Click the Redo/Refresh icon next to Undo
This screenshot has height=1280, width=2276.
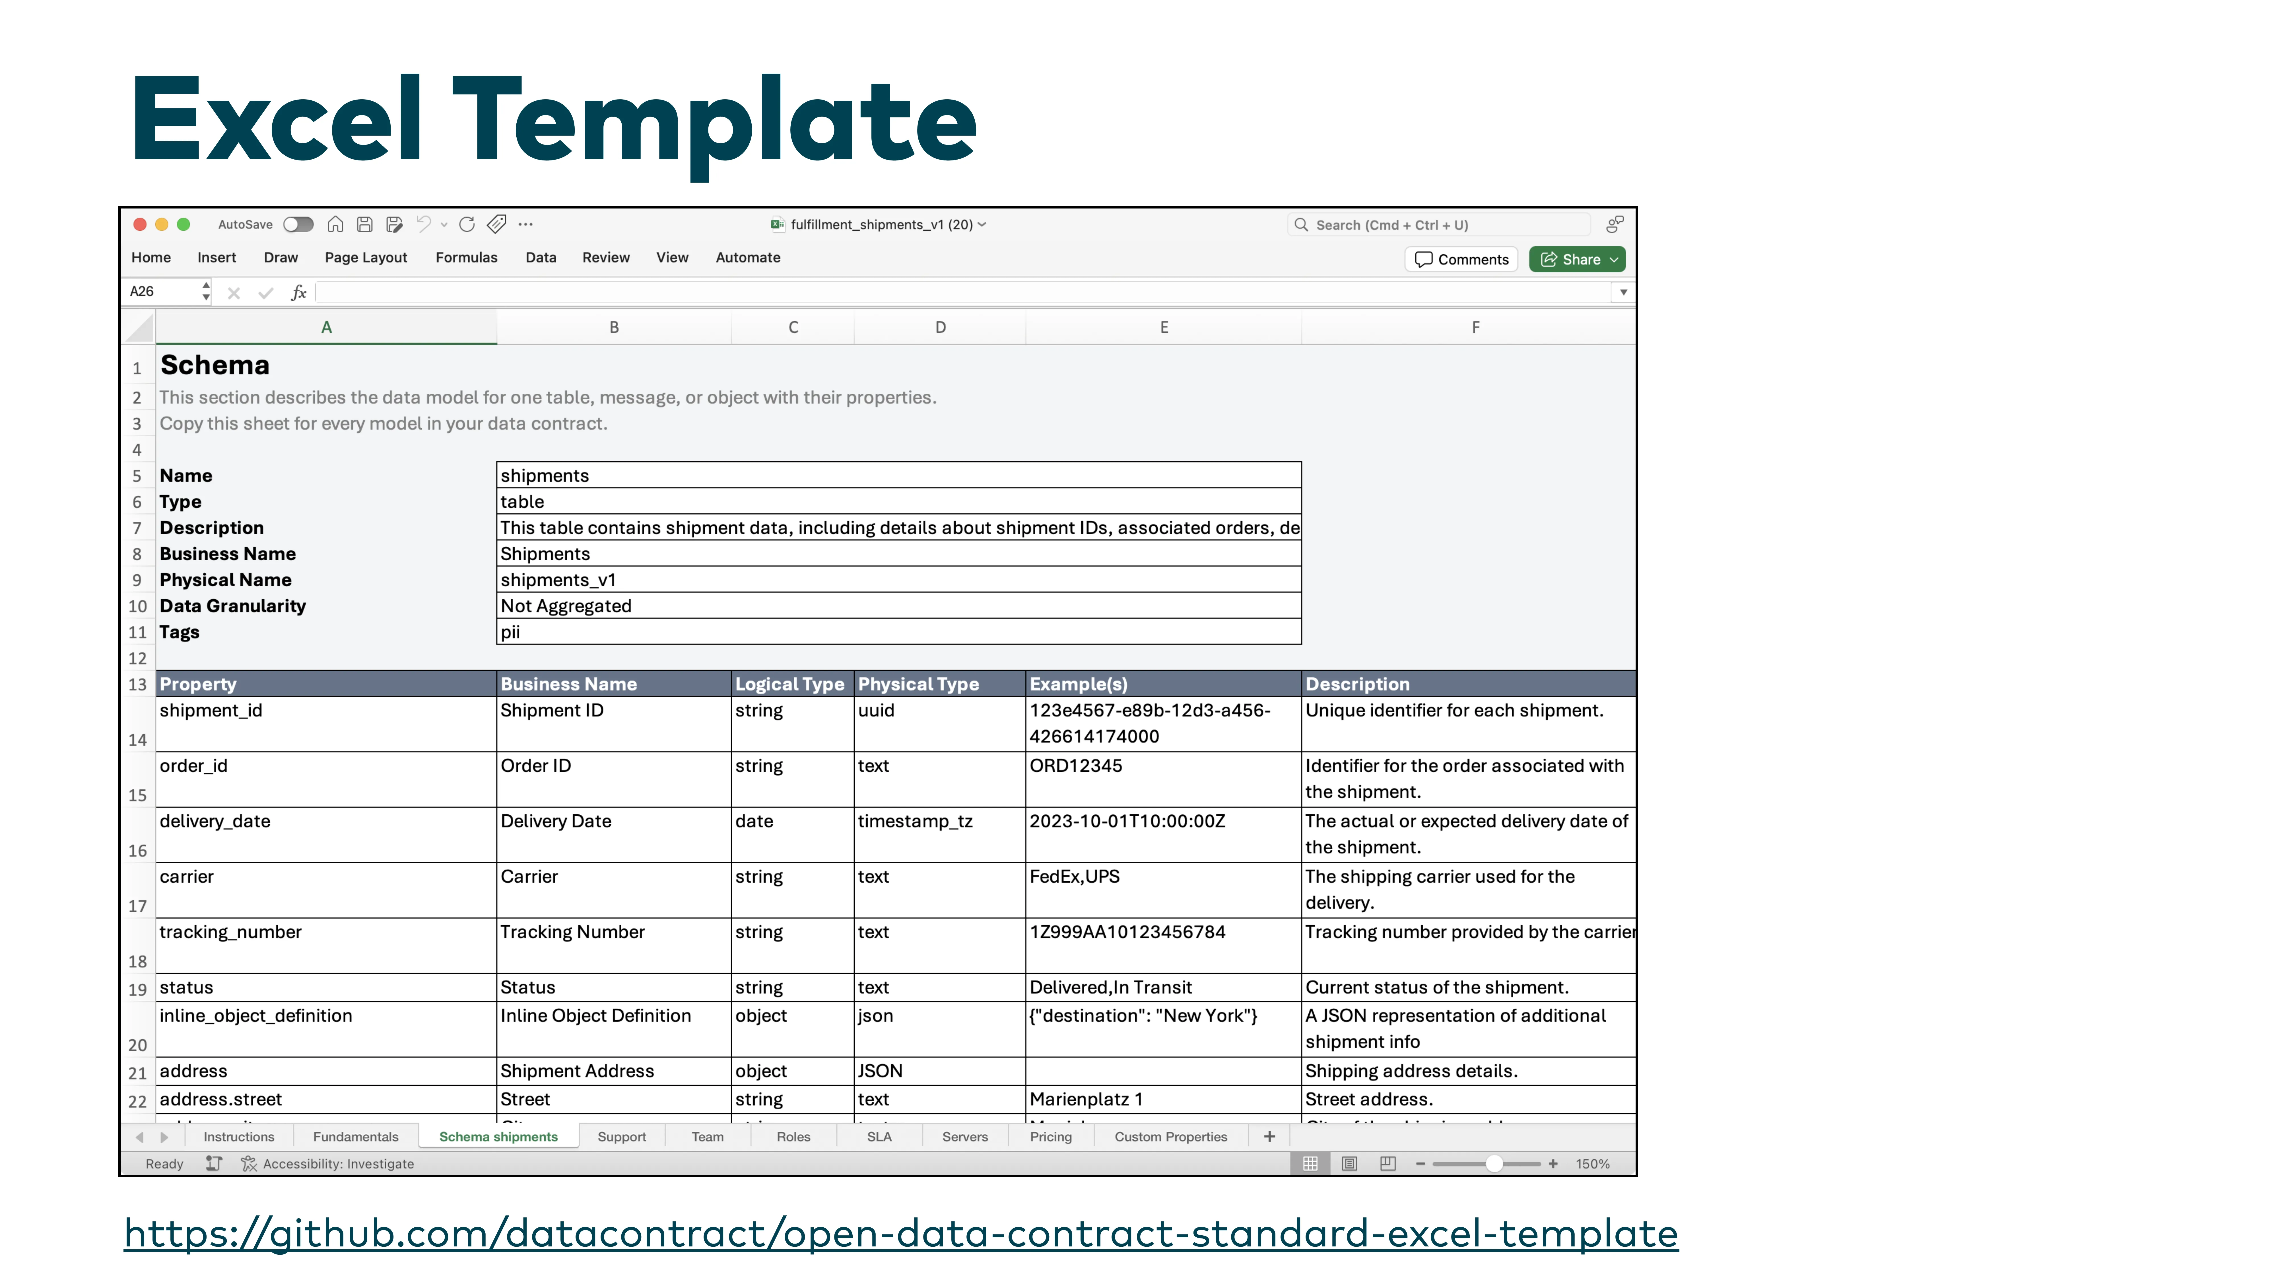467,224
